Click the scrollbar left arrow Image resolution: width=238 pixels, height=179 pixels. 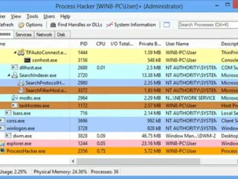(73, 161)
